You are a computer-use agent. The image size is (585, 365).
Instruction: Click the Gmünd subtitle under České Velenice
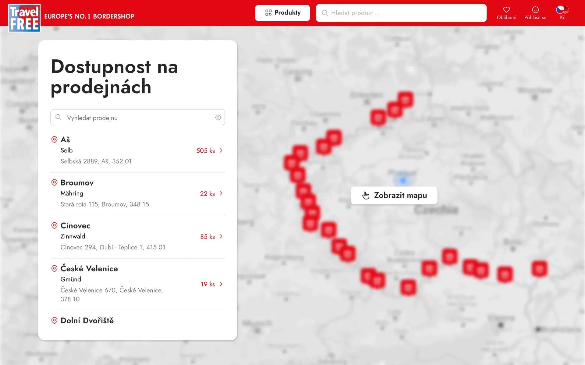pos(71,279)
